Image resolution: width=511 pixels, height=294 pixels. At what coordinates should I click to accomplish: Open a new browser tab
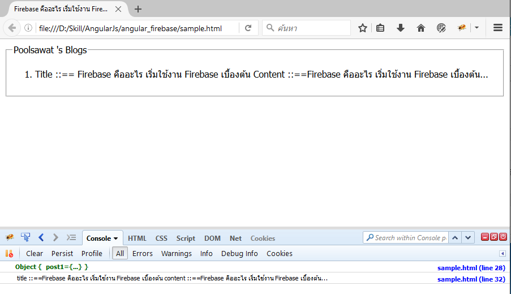(138, 9)
